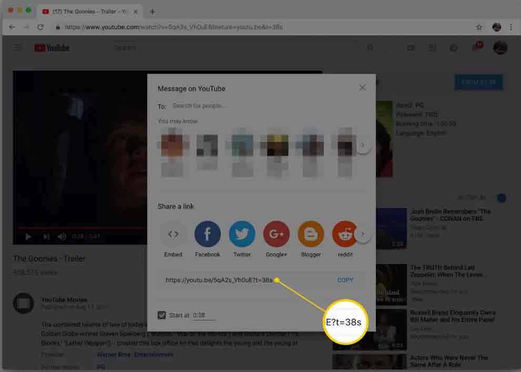Open the YouTube Movies channel name
521x372 pixels.
pos(64,299)
